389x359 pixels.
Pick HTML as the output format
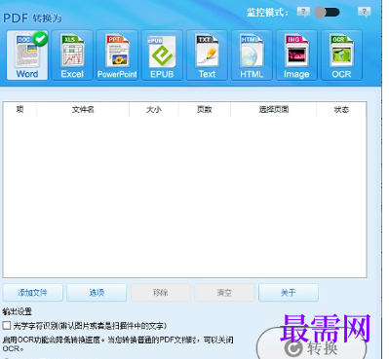[252, 55]
